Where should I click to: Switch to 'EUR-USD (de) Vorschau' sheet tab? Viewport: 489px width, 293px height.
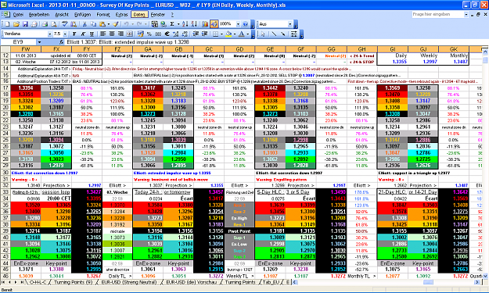pyautogui.click(x=191, y=282)
